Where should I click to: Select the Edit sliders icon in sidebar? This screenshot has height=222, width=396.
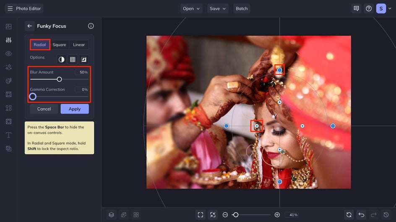tap(8, 40)
